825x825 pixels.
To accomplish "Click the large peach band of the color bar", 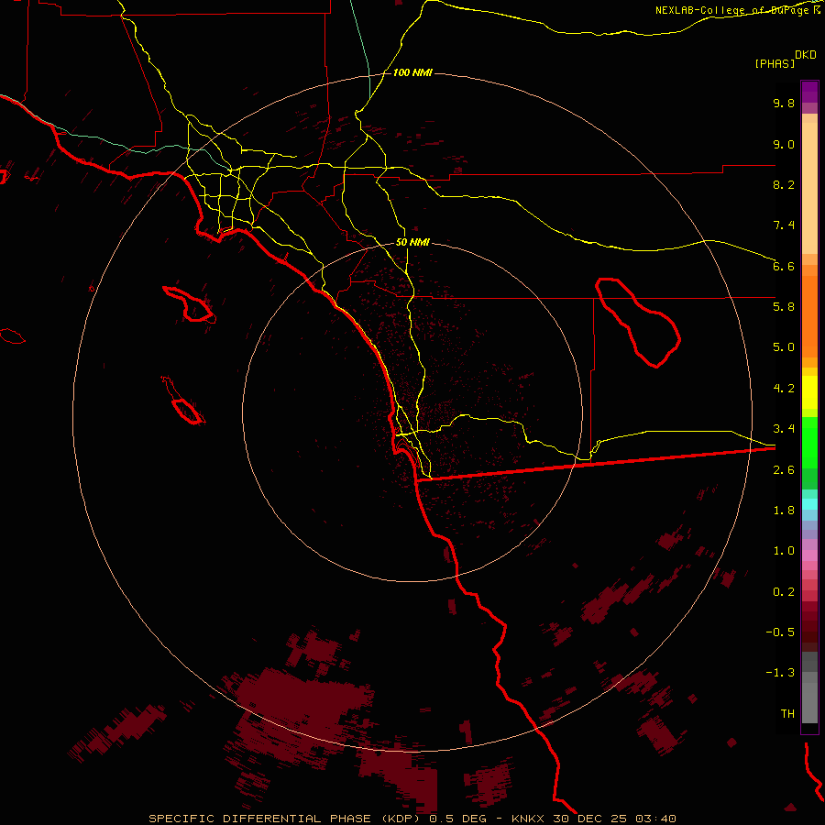I will tap(809, 188).
